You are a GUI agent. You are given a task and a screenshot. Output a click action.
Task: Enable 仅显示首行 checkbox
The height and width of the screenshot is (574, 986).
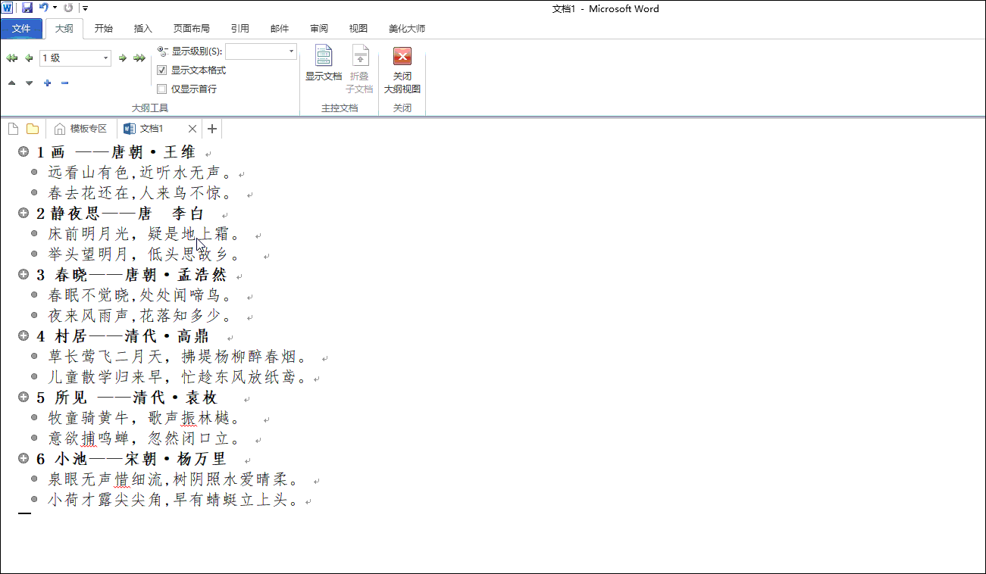tap(161, 89)
